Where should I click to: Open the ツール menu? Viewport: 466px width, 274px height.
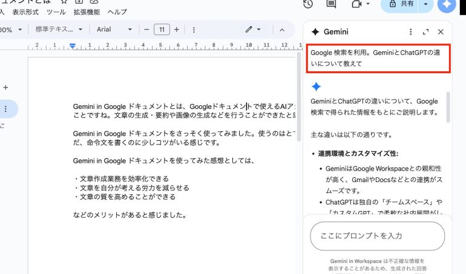(x=56, y=12)
